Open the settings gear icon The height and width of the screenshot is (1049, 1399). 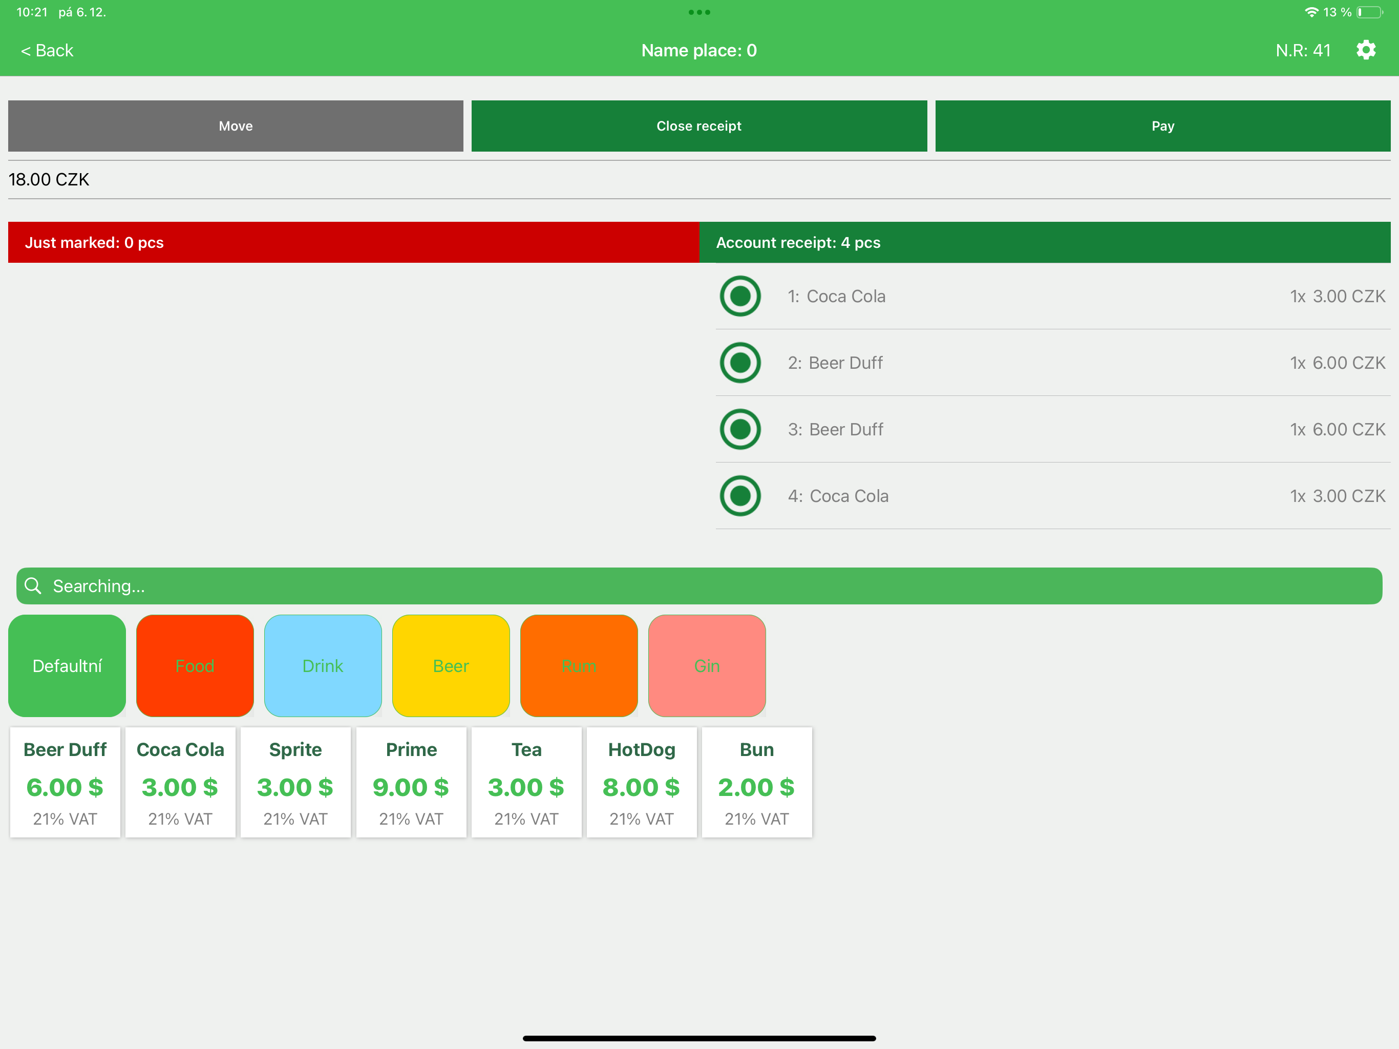[x=1366, y=50]
